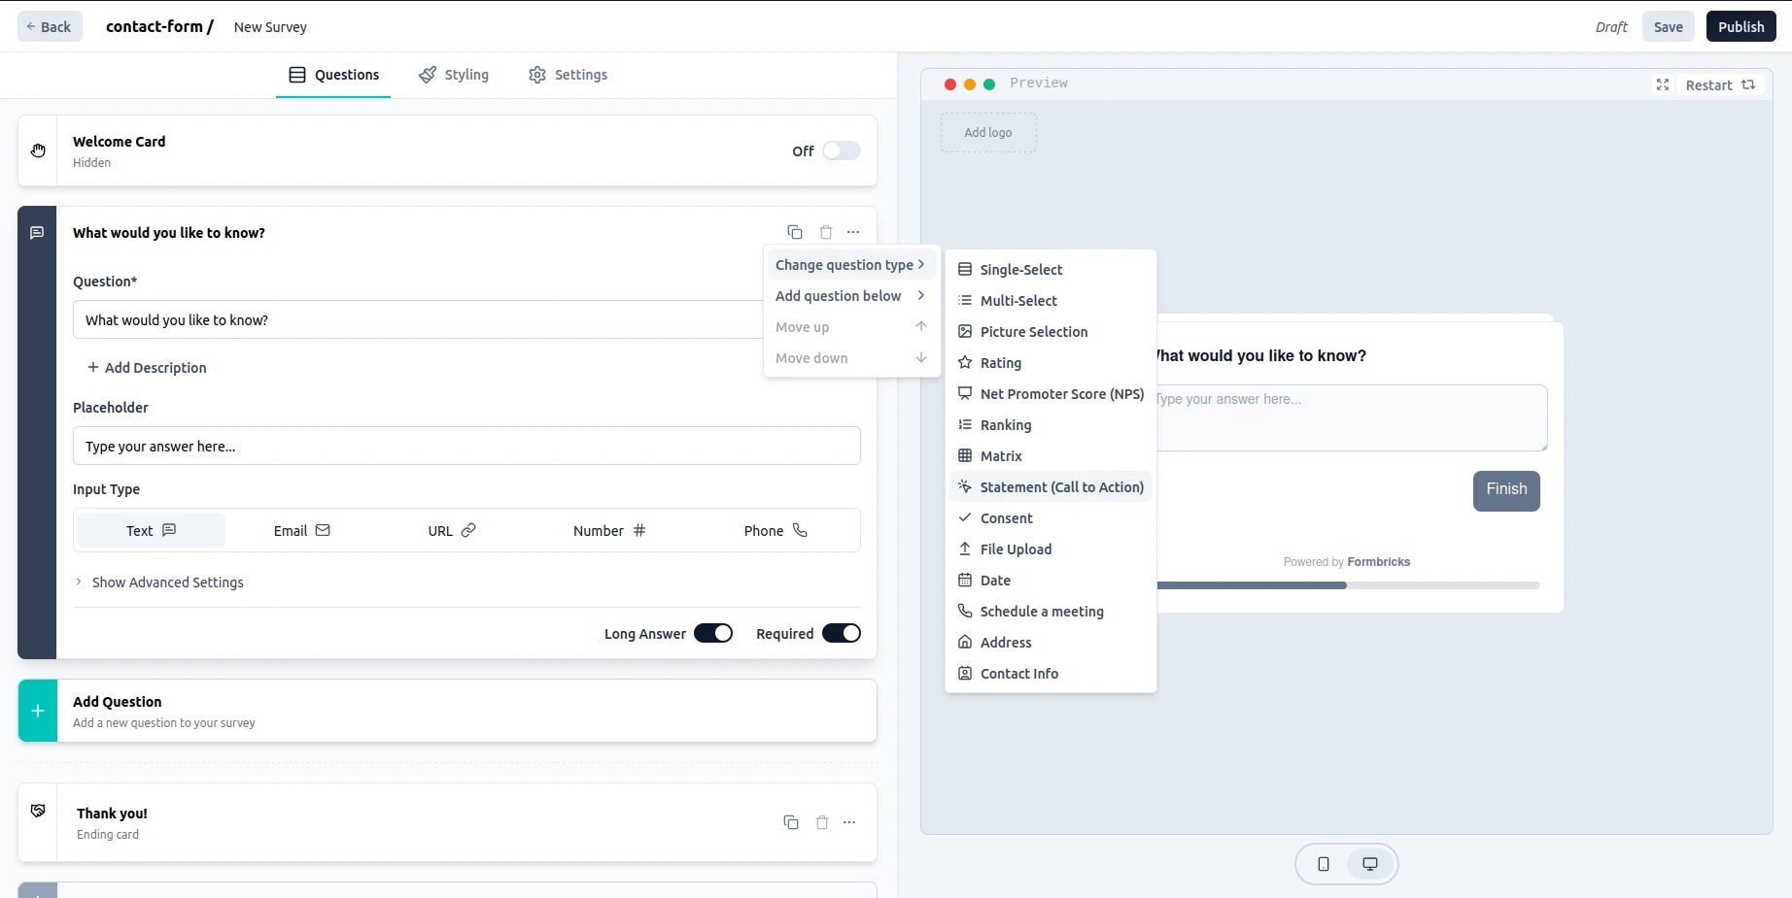Click the Move up menu entry

[x=851, y=327]
